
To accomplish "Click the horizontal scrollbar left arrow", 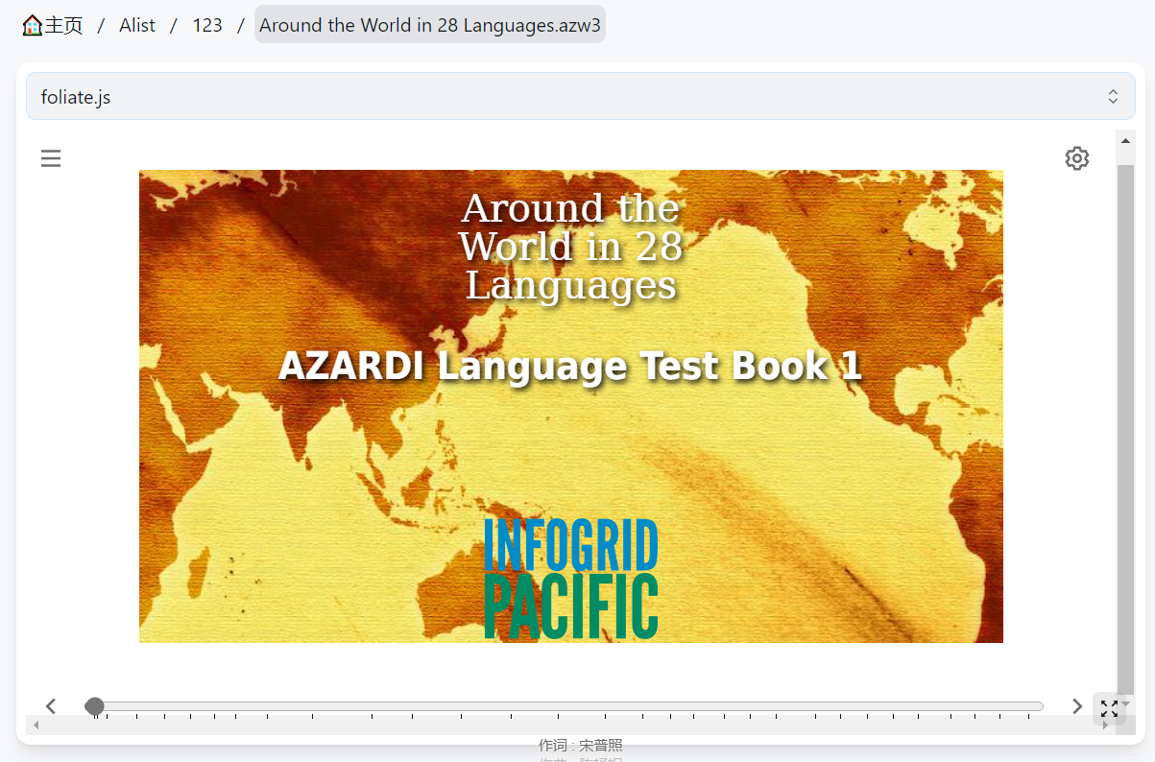I will pyautogui.click(x=36, y=725).
